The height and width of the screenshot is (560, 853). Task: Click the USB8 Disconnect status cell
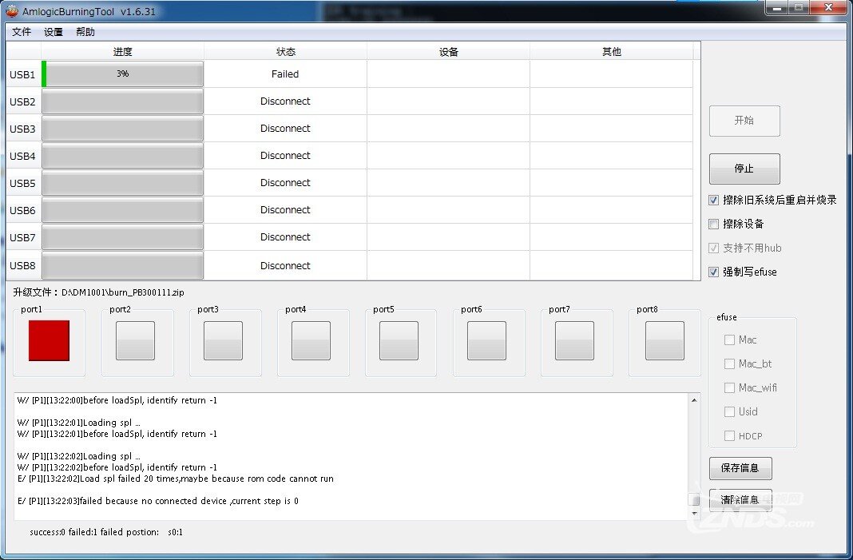pyautogui.click(x=285, y=265)
